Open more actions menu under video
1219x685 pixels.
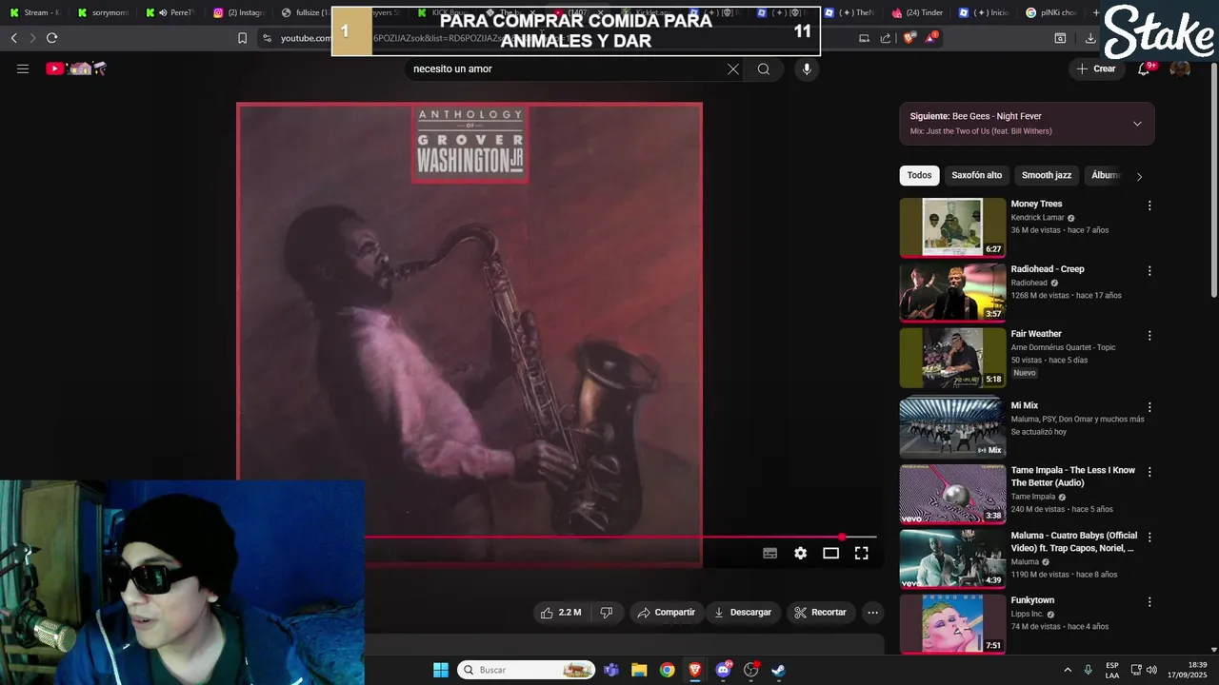872,612
